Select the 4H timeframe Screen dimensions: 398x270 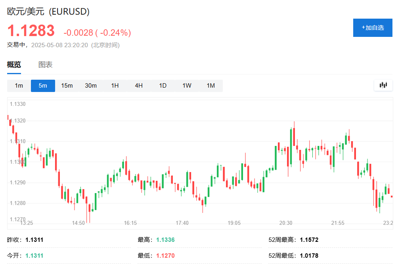pos(139,86)
